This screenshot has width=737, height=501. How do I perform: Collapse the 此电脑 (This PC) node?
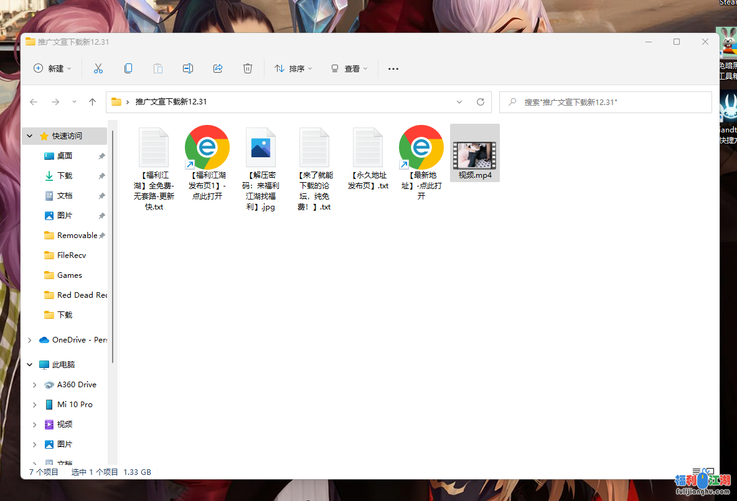click(29, 365)
